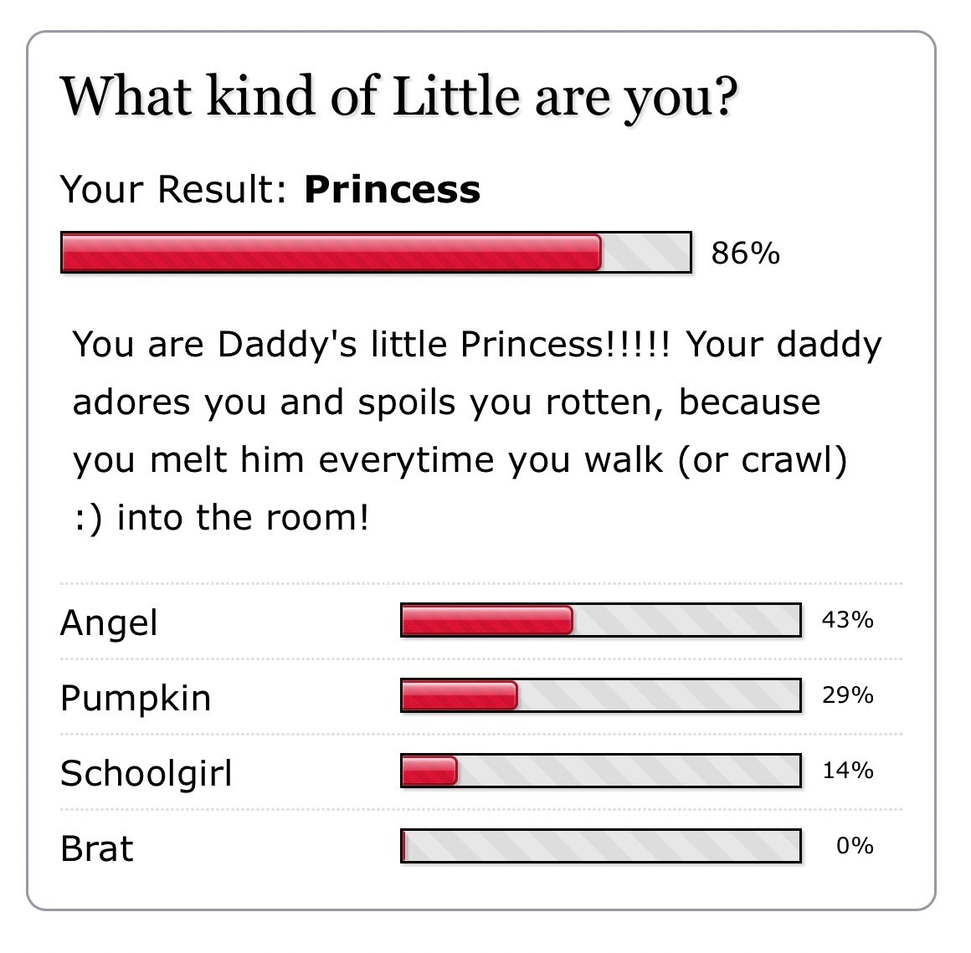The image size is (971, 953).
Task: Click the Brat category label
Action: pyautogui.click(x=96, y=848)
